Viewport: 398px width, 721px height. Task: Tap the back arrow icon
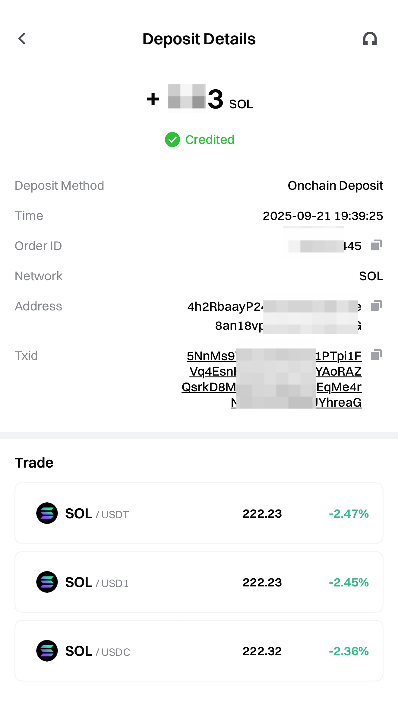[22, 39]
